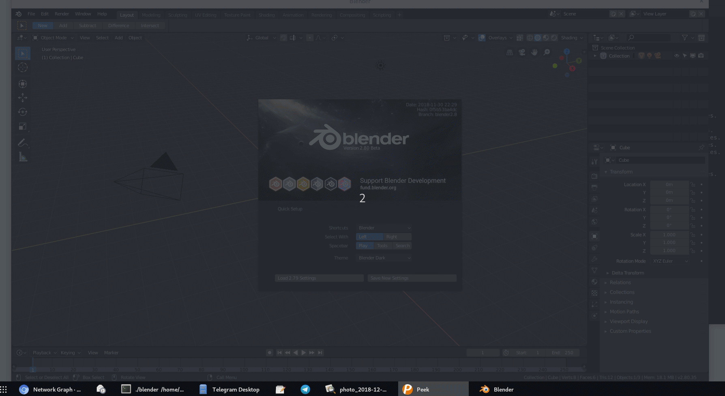Select the Rotate tool in toolbar
Image resolution: width=725 pixels, height=396 pixels.
[x=23, y=112]
